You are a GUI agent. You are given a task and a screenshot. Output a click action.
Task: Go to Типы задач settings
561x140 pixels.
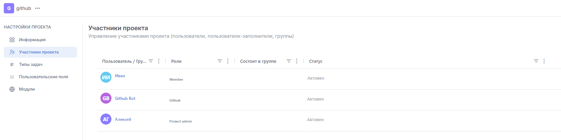[31, 65]
